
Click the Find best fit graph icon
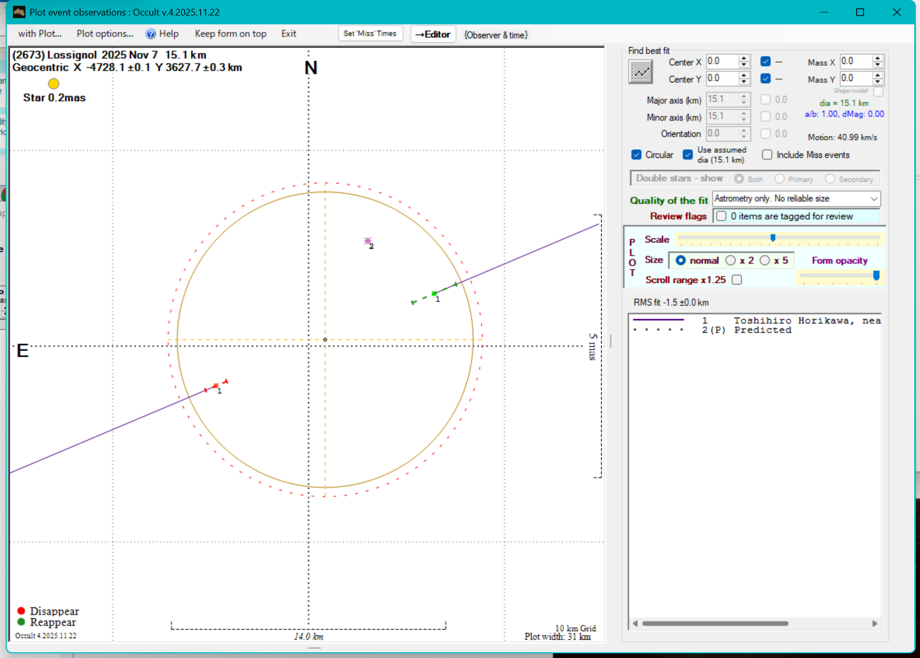[640, 72]
